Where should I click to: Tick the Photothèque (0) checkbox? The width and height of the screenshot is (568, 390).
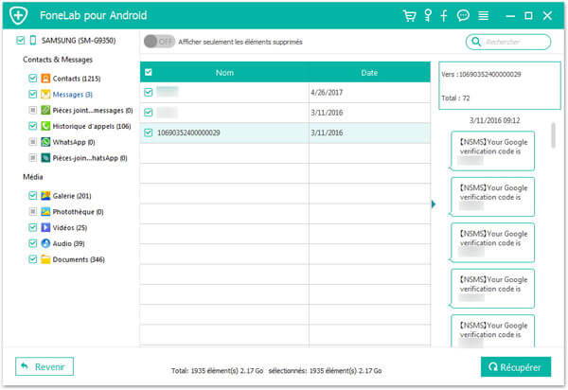click(x=33, y=211)
